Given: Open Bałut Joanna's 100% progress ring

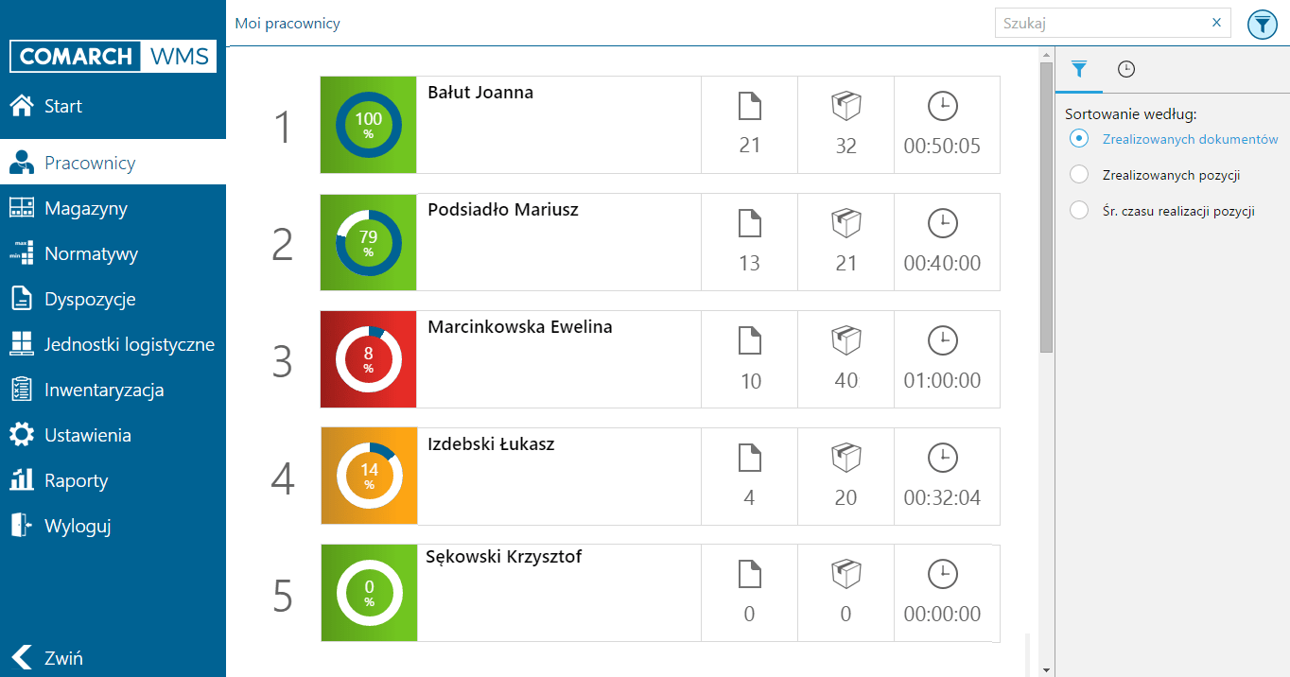Looking at the screenshot, I should click(x=369, y=125).
